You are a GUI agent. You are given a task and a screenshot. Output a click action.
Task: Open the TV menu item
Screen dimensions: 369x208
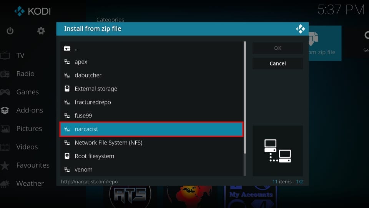tap(20, 55)
